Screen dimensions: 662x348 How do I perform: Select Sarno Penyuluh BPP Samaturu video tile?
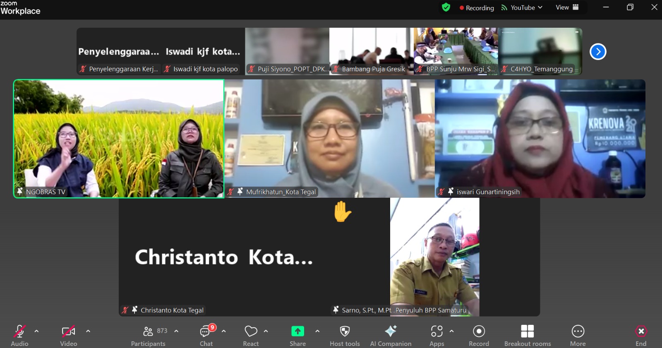pyautogui.click(x=435, y=257)
